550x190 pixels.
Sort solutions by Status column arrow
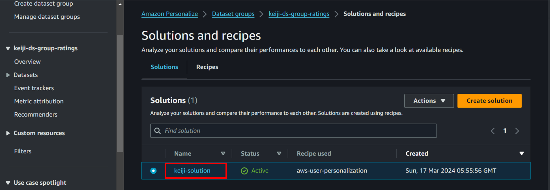click(279, 154)
